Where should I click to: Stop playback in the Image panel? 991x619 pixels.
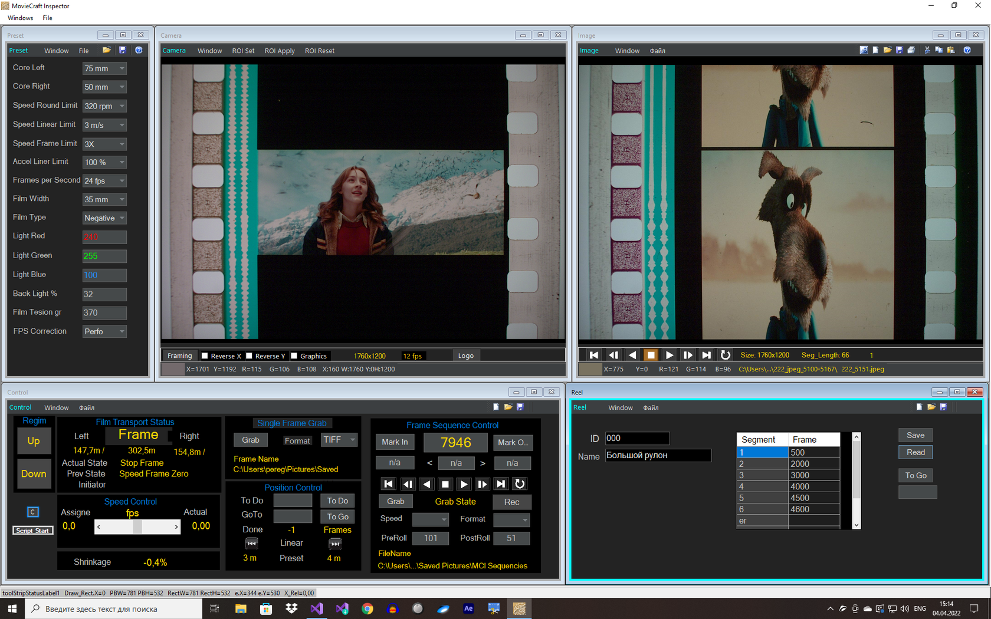(651, 355)
